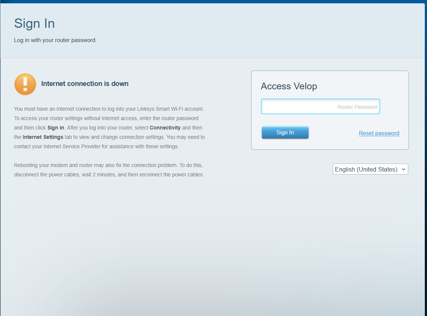Click the large Sign In page heading
427x316 pixels.
(35, 24)
